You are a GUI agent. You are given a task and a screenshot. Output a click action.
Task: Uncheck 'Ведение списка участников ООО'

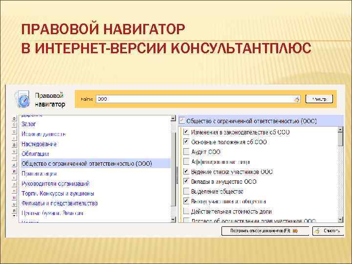186,172
